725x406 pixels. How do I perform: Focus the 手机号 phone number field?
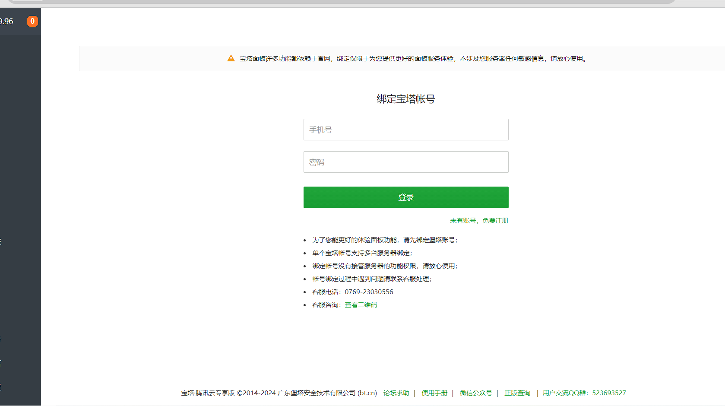click(405, 130)
